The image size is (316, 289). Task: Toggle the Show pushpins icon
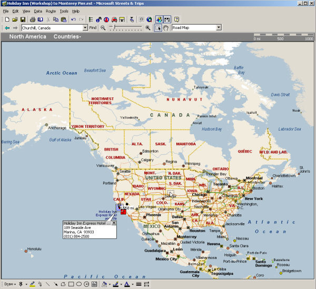click(159, 19)
